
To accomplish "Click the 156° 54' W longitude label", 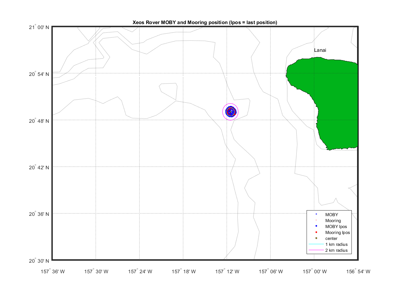I will pyautogui.click(x=358, y=272).
